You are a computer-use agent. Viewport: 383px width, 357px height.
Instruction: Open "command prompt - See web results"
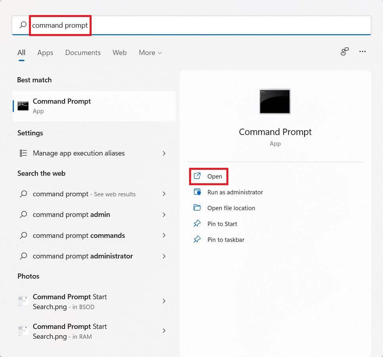click(x=94, y=194)
